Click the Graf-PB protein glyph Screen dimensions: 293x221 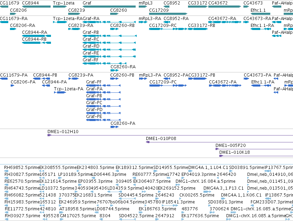tap(103, 99)
